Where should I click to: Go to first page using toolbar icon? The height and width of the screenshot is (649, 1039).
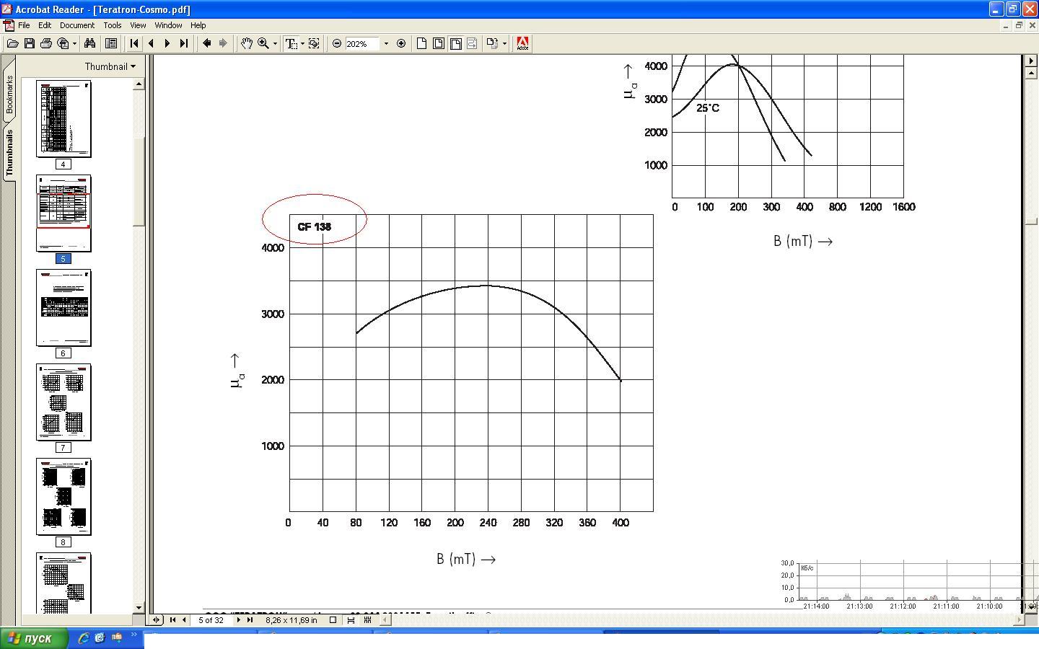134,43
